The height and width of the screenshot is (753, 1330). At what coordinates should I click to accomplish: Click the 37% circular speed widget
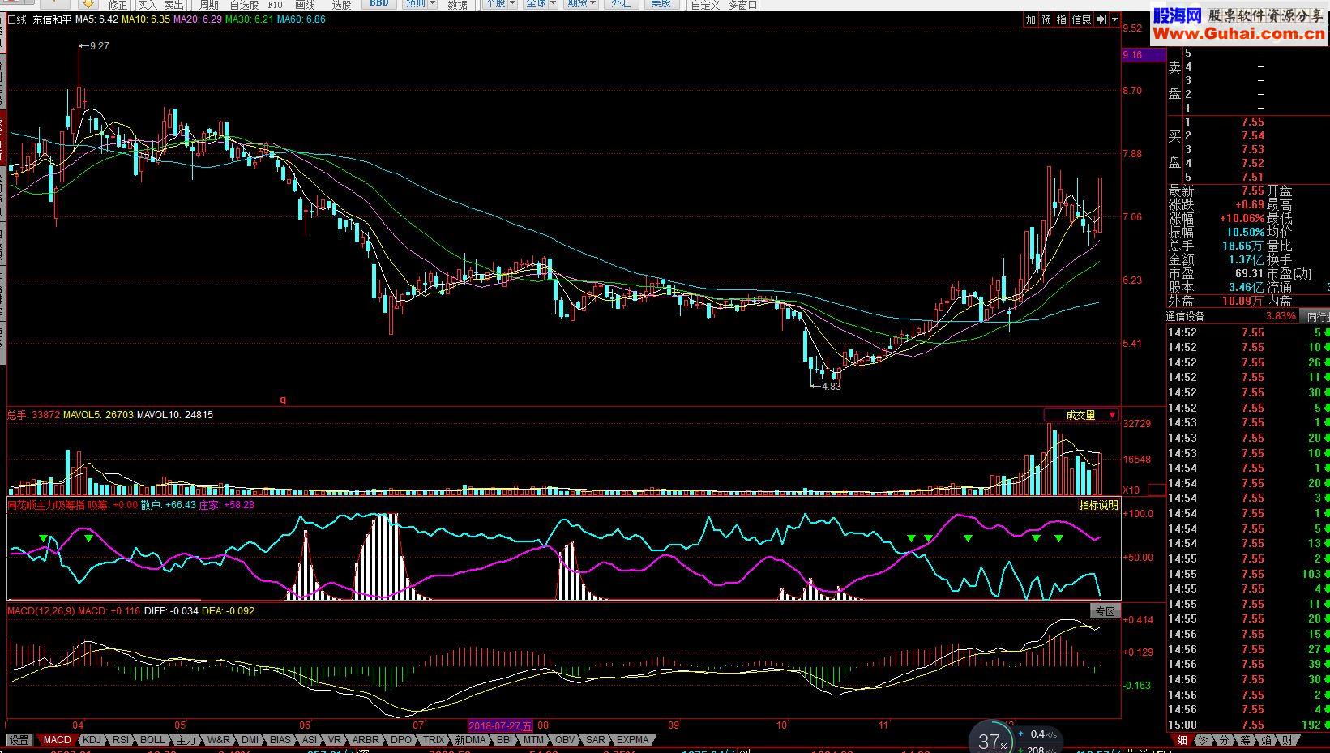[992, 740]
